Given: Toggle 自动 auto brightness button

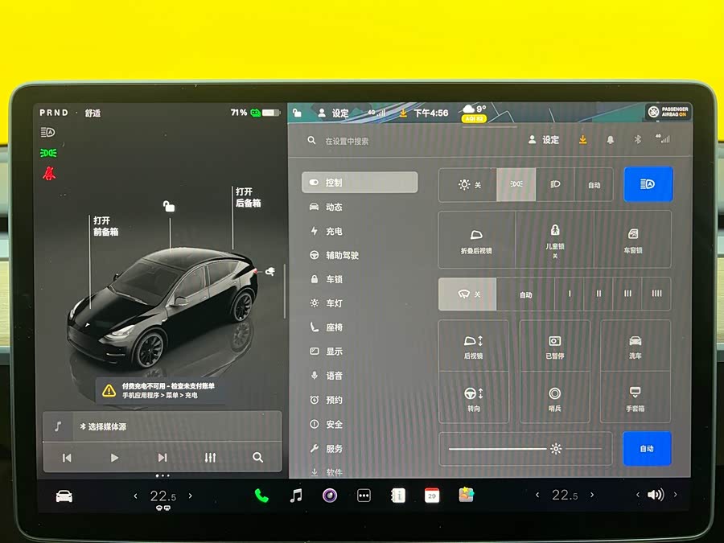Looking at the screenshot, I should point(647,448).
